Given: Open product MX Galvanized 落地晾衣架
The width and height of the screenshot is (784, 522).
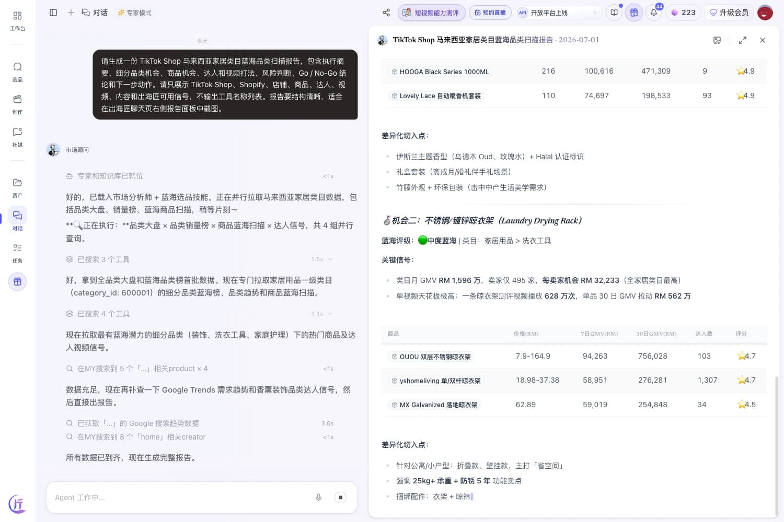Looking at the screenshot, I should pyautogui.click(x=434, y=405).
